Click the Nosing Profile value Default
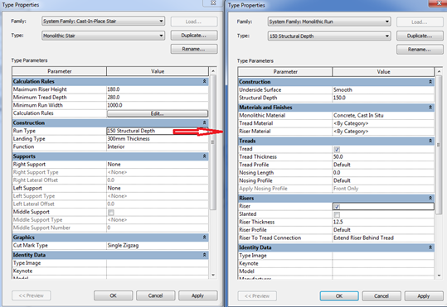 click(x=383, y=180)
